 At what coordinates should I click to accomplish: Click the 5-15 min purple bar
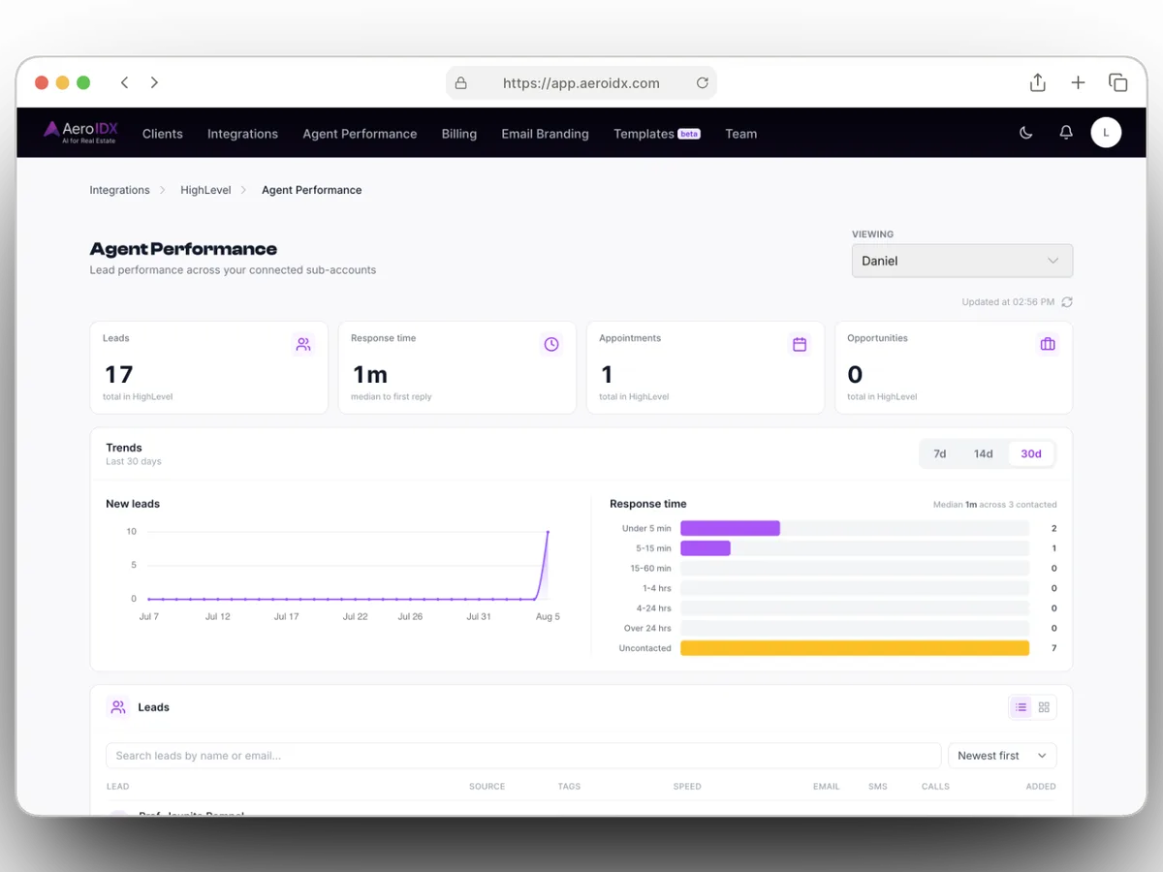tap(706, 548)
